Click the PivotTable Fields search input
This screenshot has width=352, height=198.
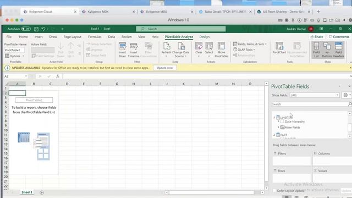click(x=309, y=104)
